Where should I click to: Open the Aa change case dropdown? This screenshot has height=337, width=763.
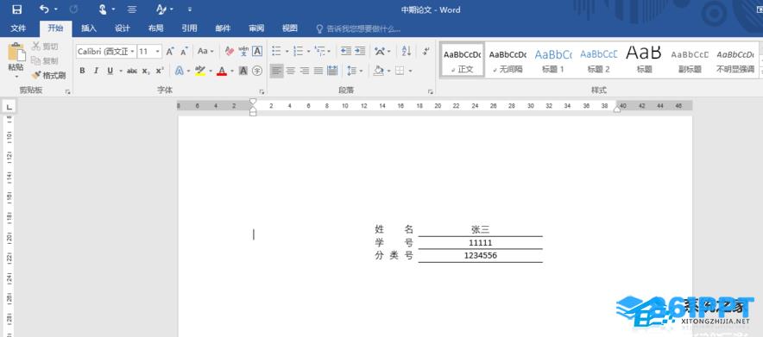click(x=205, y=51)
